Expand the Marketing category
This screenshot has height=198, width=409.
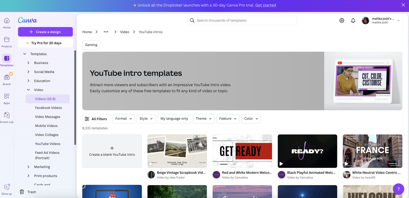28,167
